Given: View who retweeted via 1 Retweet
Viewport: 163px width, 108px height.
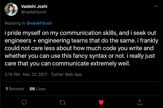Looking at the screenshot, I should tap(15, 89).
